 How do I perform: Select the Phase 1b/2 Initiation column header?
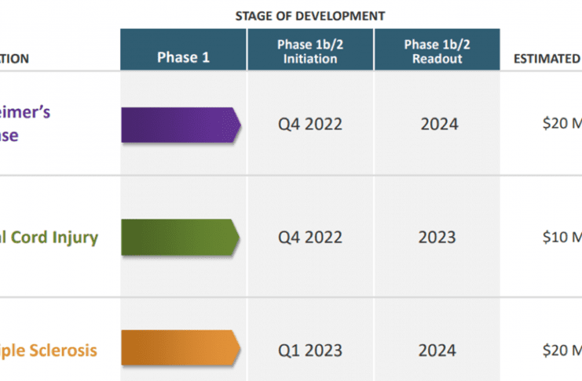pos(310,52)
